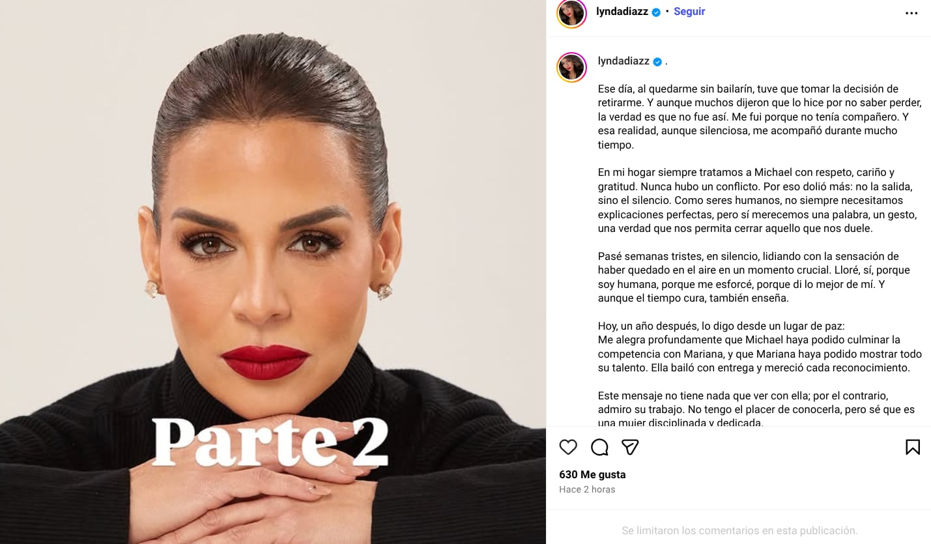Click the lyndadiazz username above the caption

(x=623, y=61)
